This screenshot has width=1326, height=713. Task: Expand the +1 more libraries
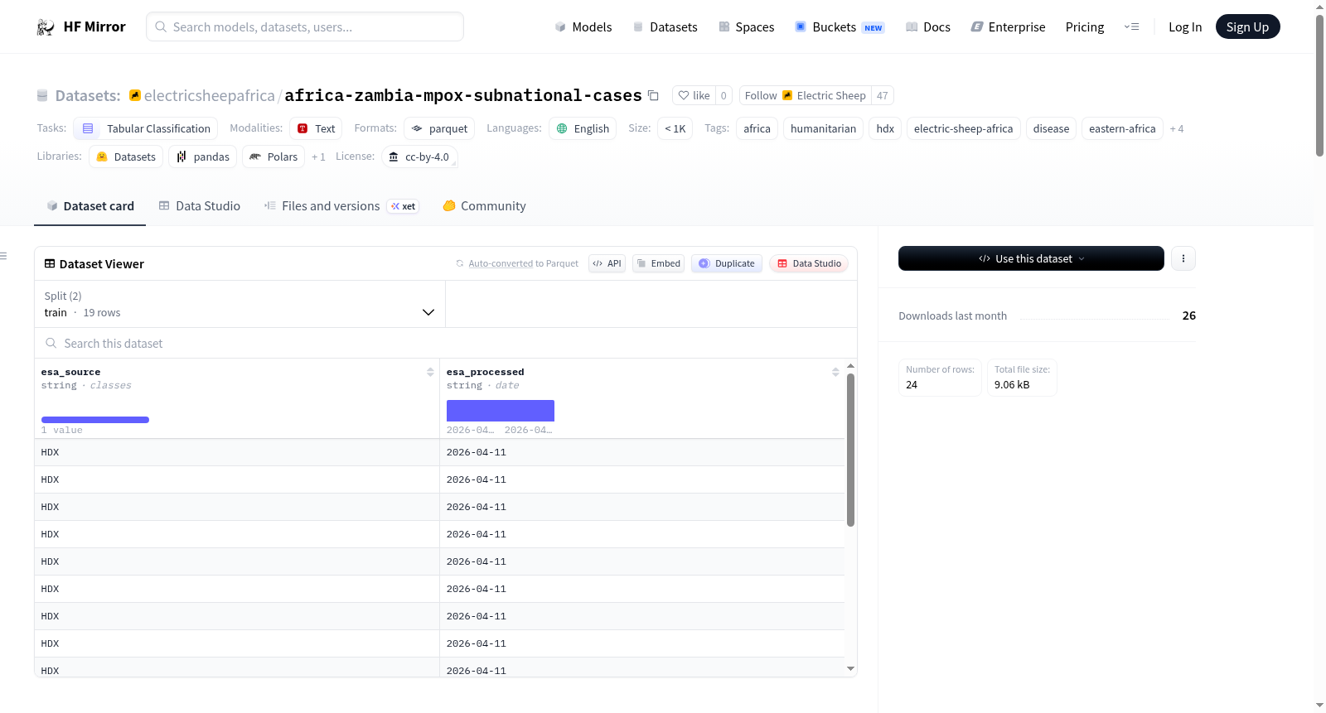pyautogui.click(x=318, y=157)
